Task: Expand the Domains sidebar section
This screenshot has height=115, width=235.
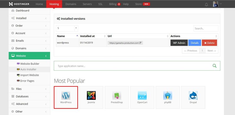Action: tap(29, 48)
